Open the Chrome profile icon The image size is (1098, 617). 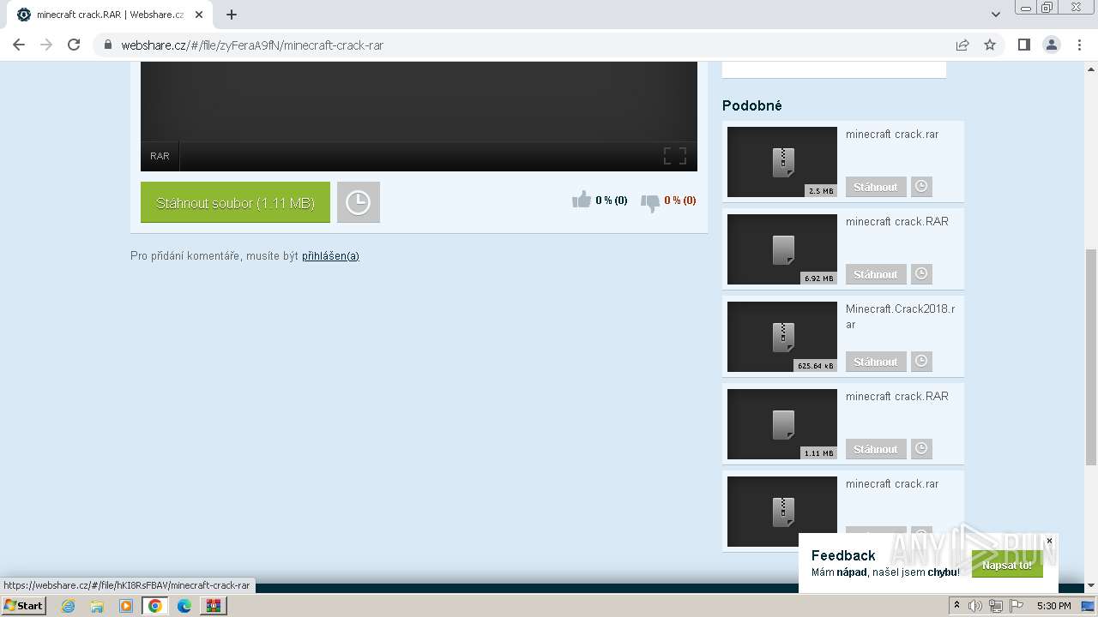click(1051, 45)
